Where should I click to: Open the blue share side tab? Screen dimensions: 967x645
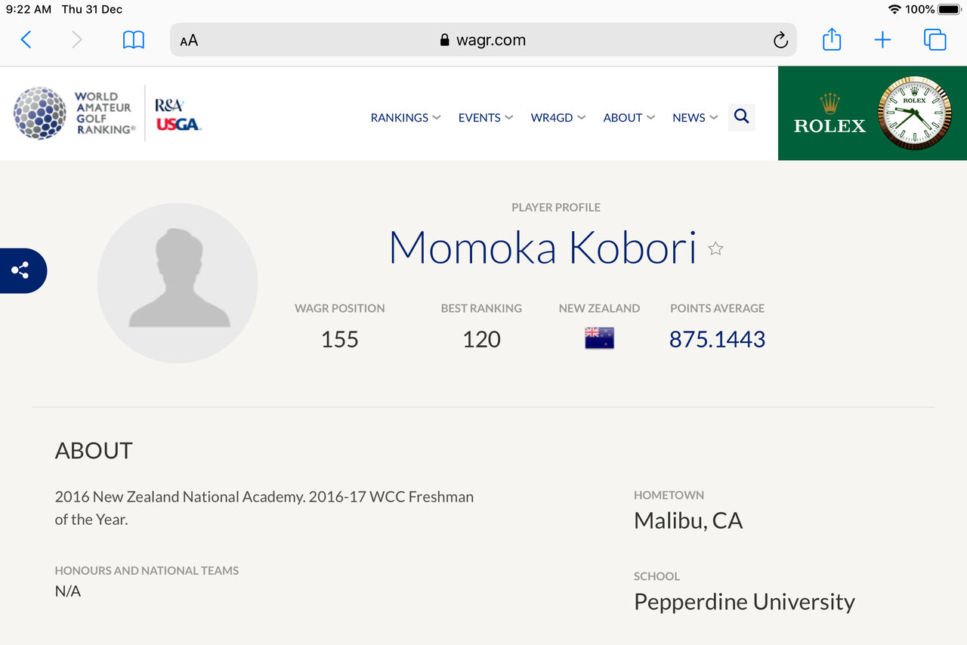point(23,270)
